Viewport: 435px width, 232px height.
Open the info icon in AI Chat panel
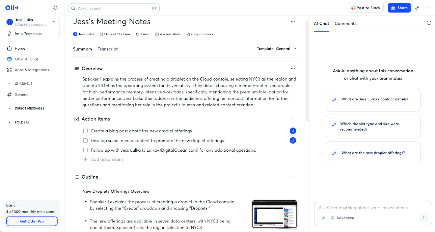point(429,23)
